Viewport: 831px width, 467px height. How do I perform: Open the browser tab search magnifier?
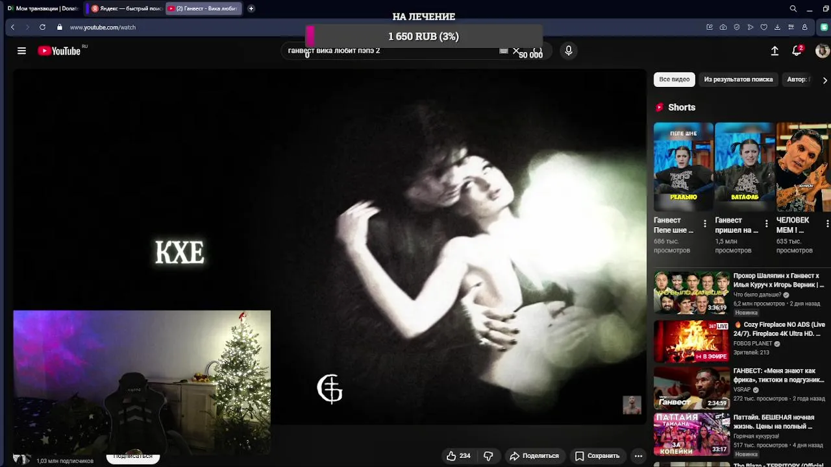(x=793, y=8)
